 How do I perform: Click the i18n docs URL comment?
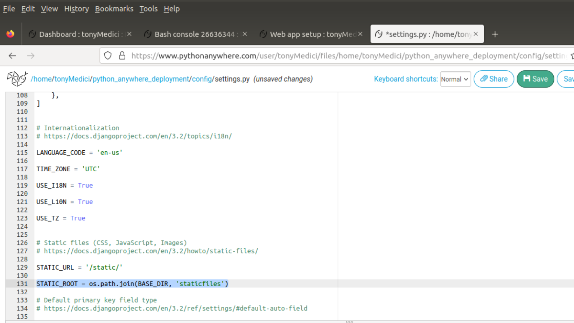click(x=134, y=136)
